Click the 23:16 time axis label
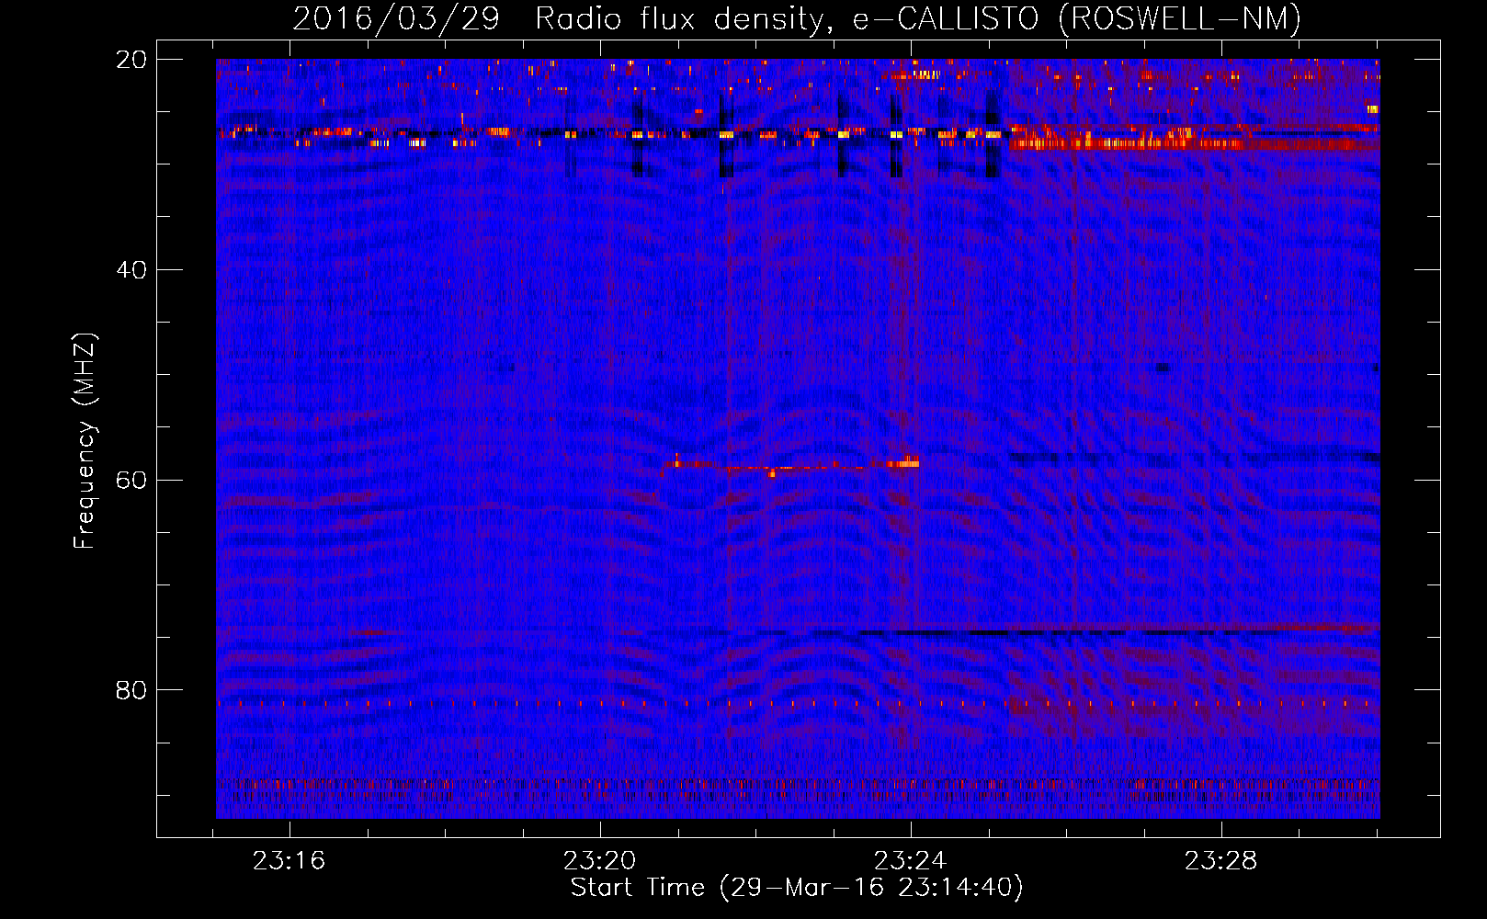This screenshot has width=1487, height=919. pyautogui.click(x=289, y=861)
